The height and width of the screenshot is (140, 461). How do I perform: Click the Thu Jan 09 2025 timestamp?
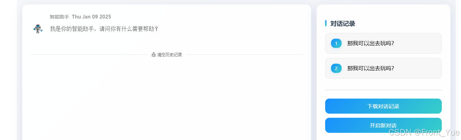(x=92, y=17)
